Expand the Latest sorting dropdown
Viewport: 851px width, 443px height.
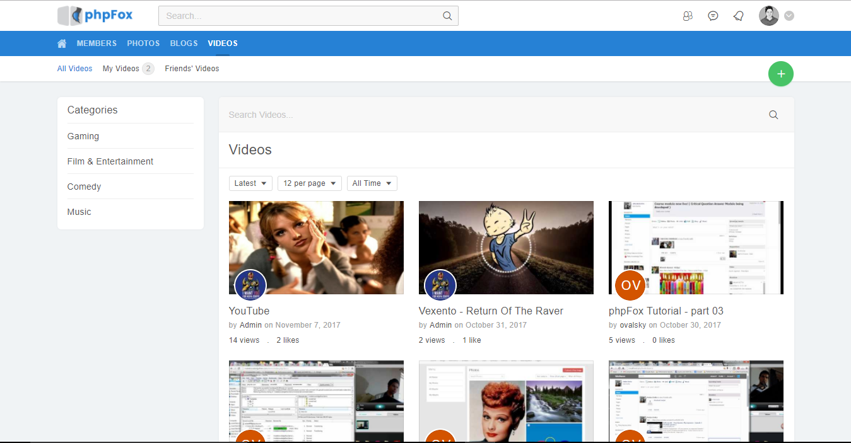(x=250, y=183)
